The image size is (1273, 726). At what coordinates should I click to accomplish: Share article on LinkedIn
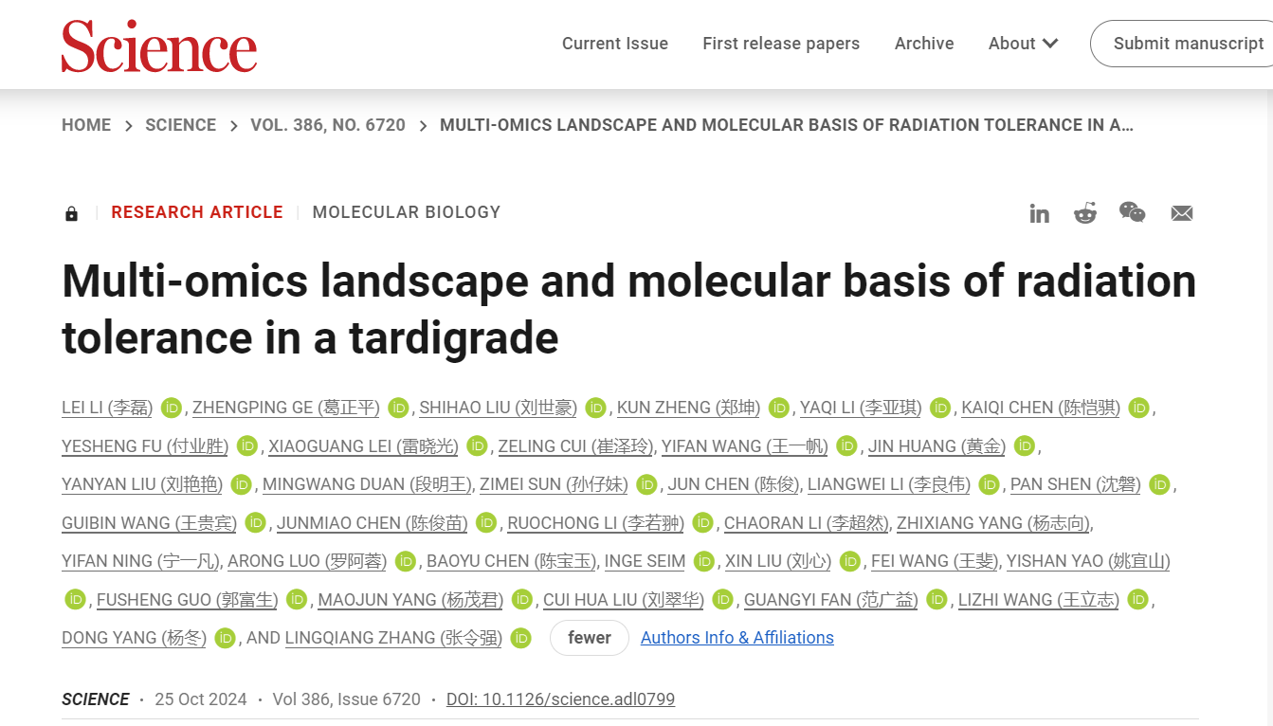1039,213
